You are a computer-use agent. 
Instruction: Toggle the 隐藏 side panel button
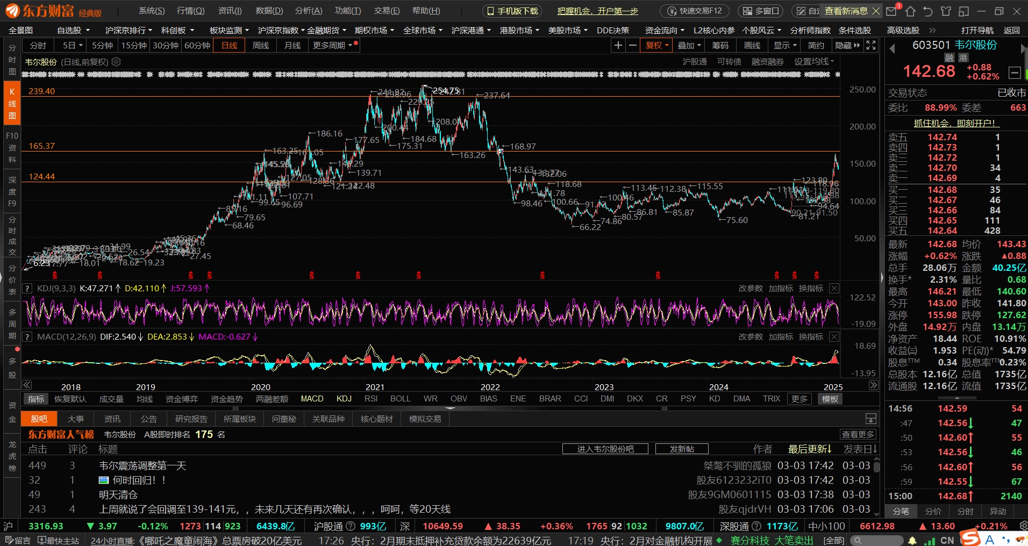pyautogui.click(x=847, y=46)
